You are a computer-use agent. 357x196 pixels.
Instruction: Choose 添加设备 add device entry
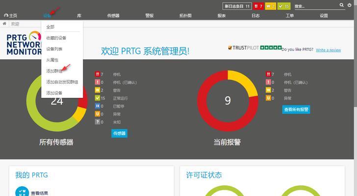click(x=54, y=93)
